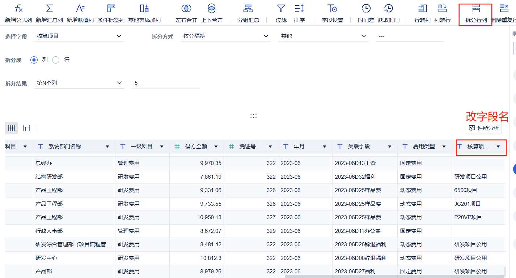Click the 6500项目 cell
Screen dimensions: 516x278
click(479, 190)
